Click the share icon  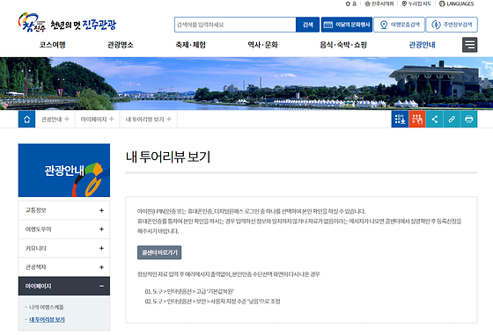(435, 119)
